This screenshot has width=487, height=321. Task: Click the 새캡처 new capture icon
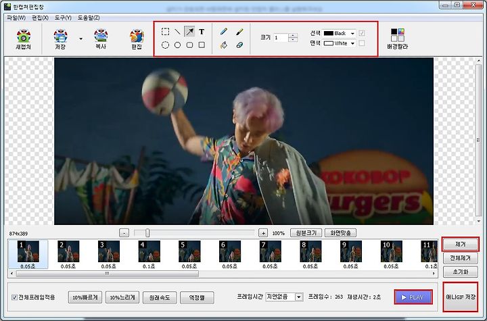pos(24,39)
